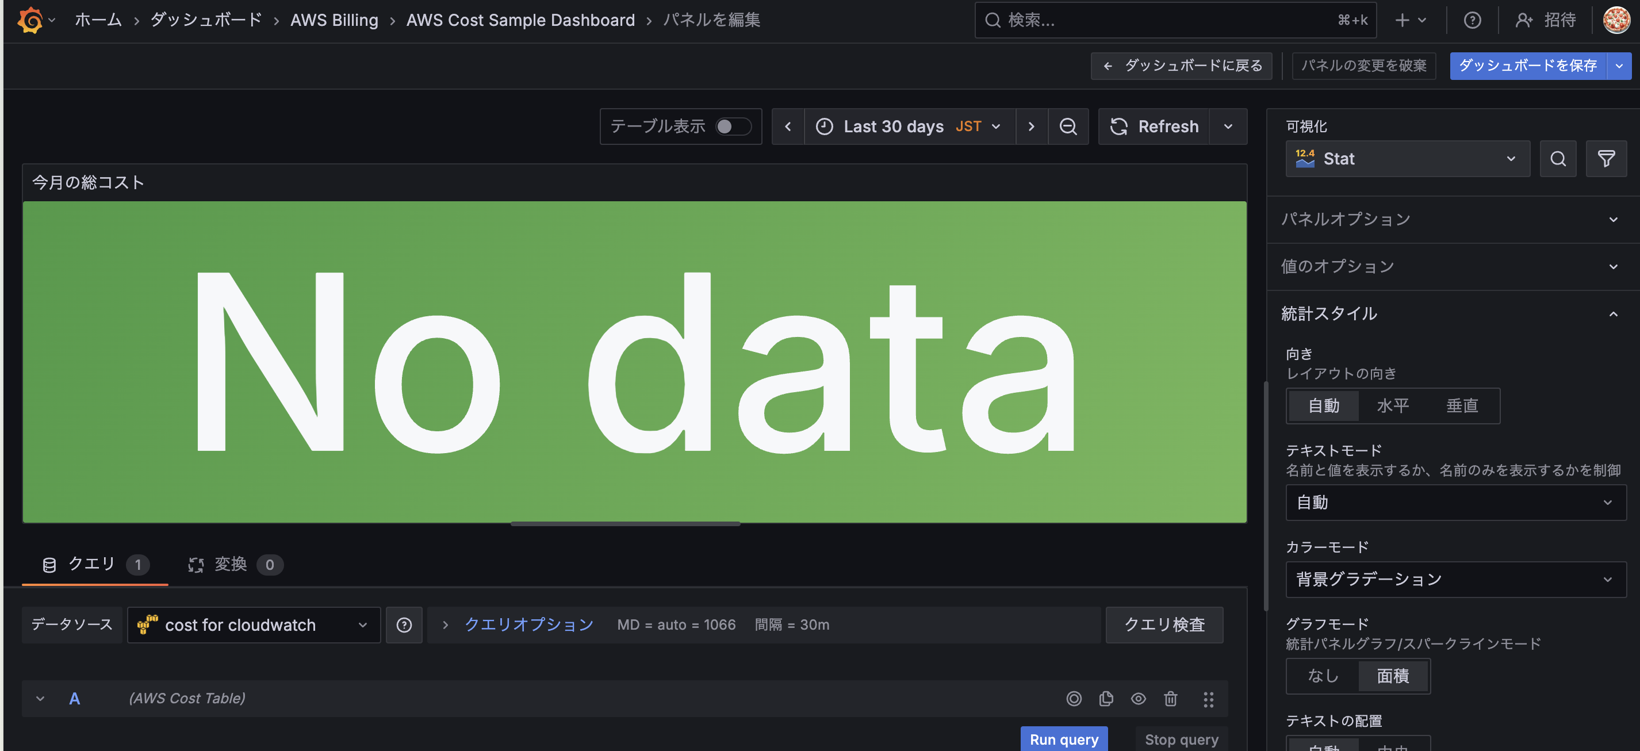Set layout orientation to 自動
The image size is (1640, 751).
tap(1324, 406)
